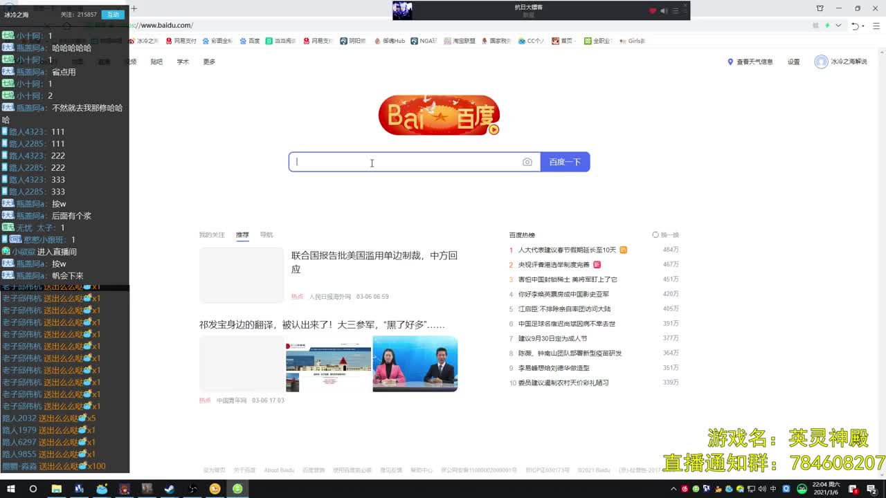Viewport: 886px width, 498px height.
Task: Click the music player album cover
Action: 402,10
